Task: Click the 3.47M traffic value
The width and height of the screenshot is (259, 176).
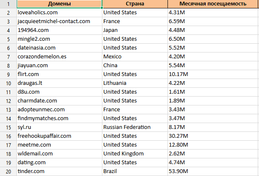Action: (x=213, y=118)
